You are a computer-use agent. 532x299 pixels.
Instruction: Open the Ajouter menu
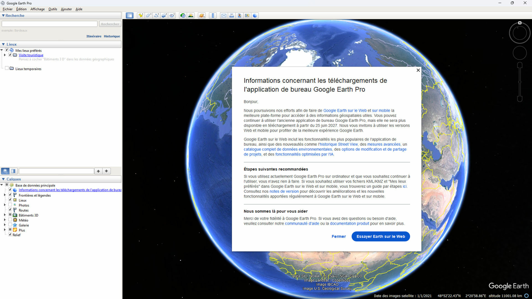66,9
